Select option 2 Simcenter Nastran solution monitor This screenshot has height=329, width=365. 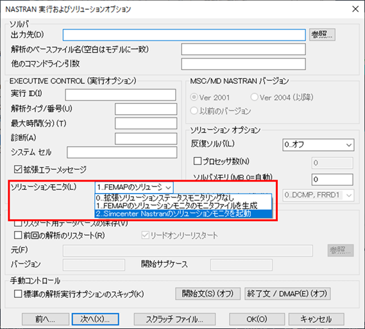pos(183,214)
